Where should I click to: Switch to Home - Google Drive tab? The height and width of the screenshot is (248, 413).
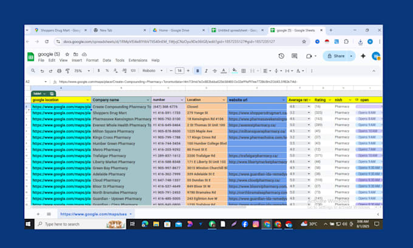[x=179, y=30]
